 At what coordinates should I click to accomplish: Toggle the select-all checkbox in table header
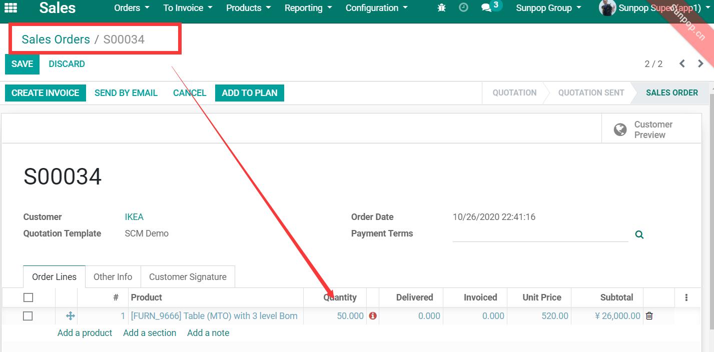pyautogui.click(x=28, y=297)
